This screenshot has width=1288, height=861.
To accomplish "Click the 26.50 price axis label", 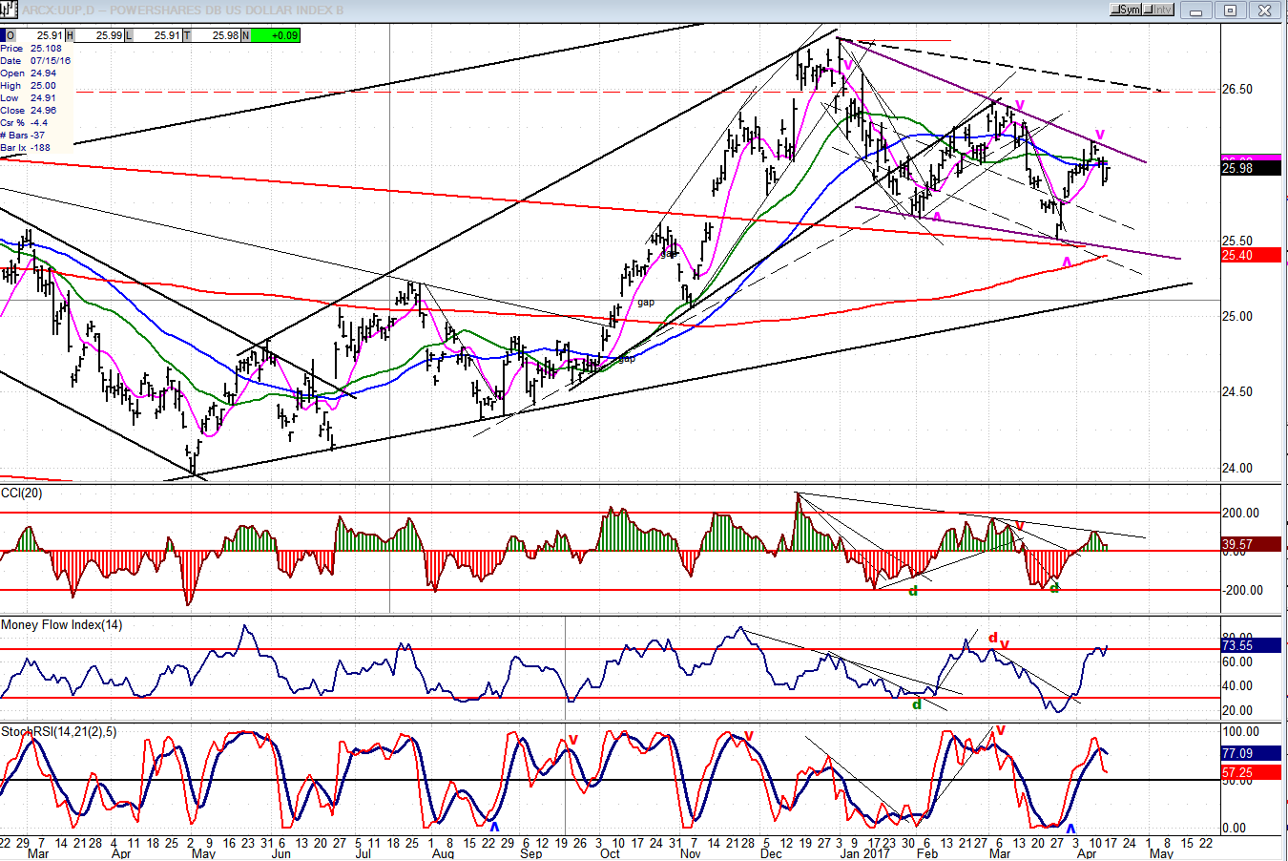I will pyautogui.click(x=1238, y=90).
